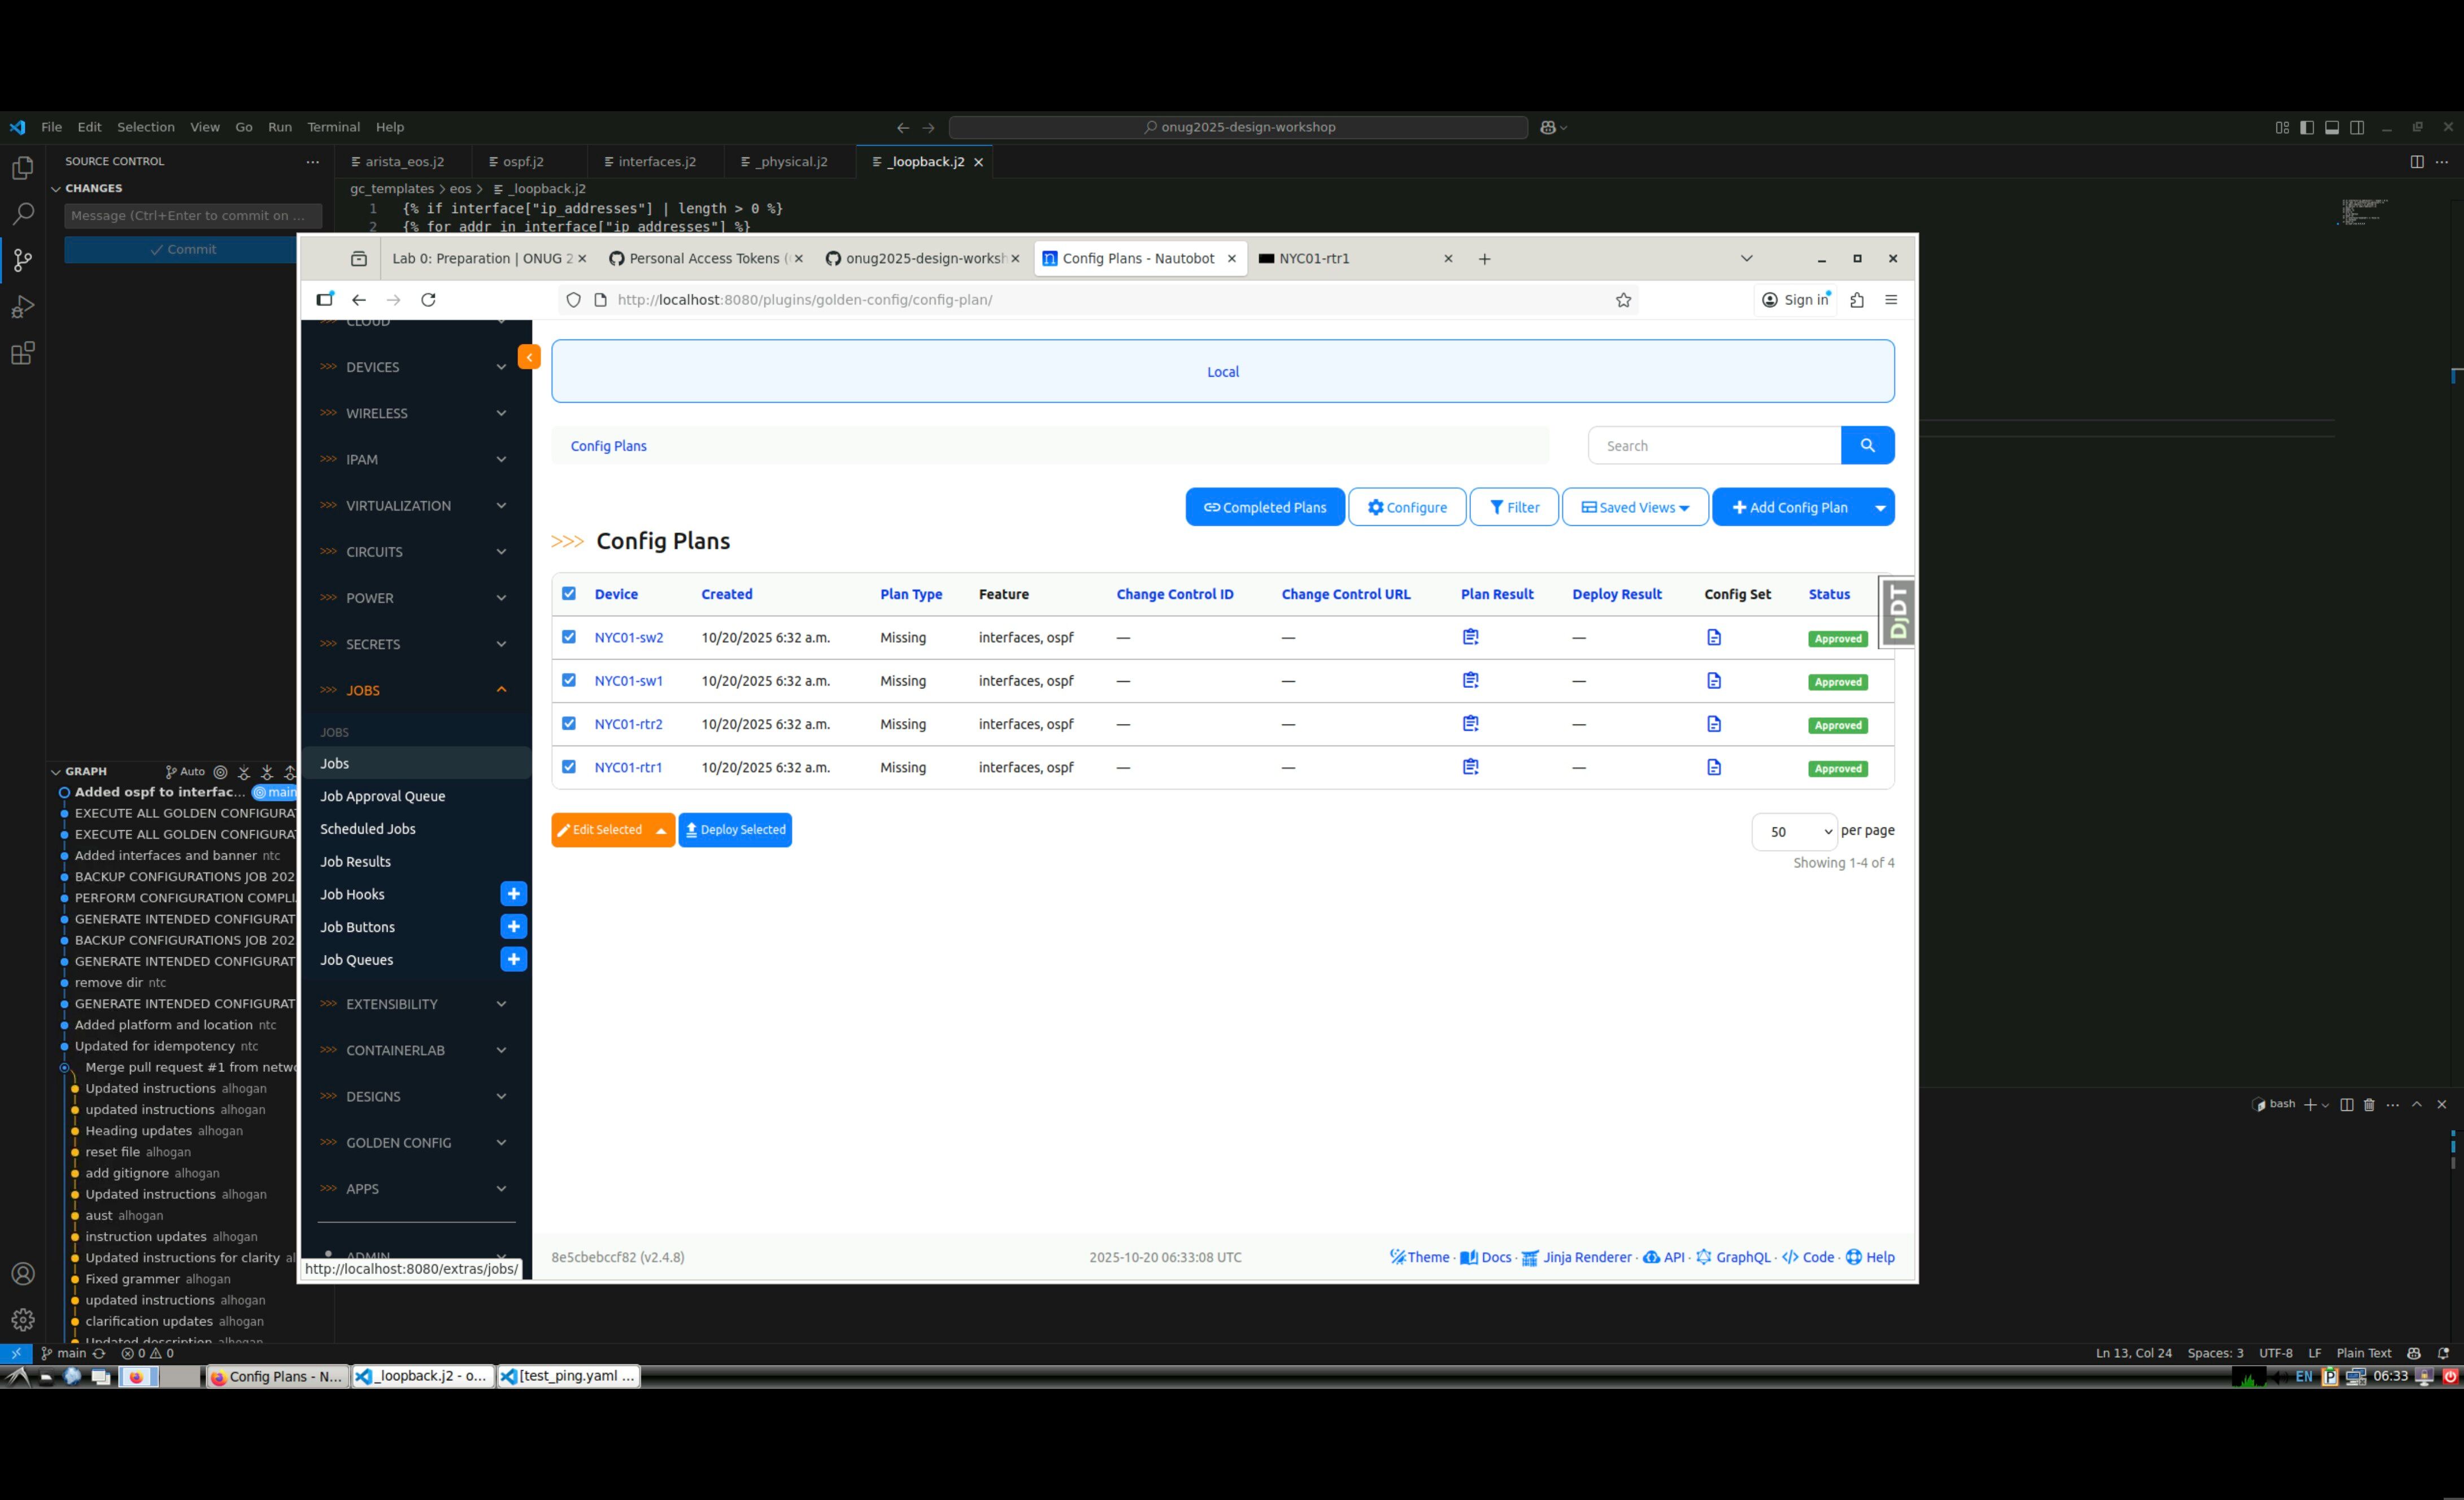Click Deploy Selected button

(735, 830)
